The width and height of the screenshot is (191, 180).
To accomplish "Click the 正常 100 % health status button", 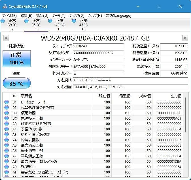I will pos(17,59).
